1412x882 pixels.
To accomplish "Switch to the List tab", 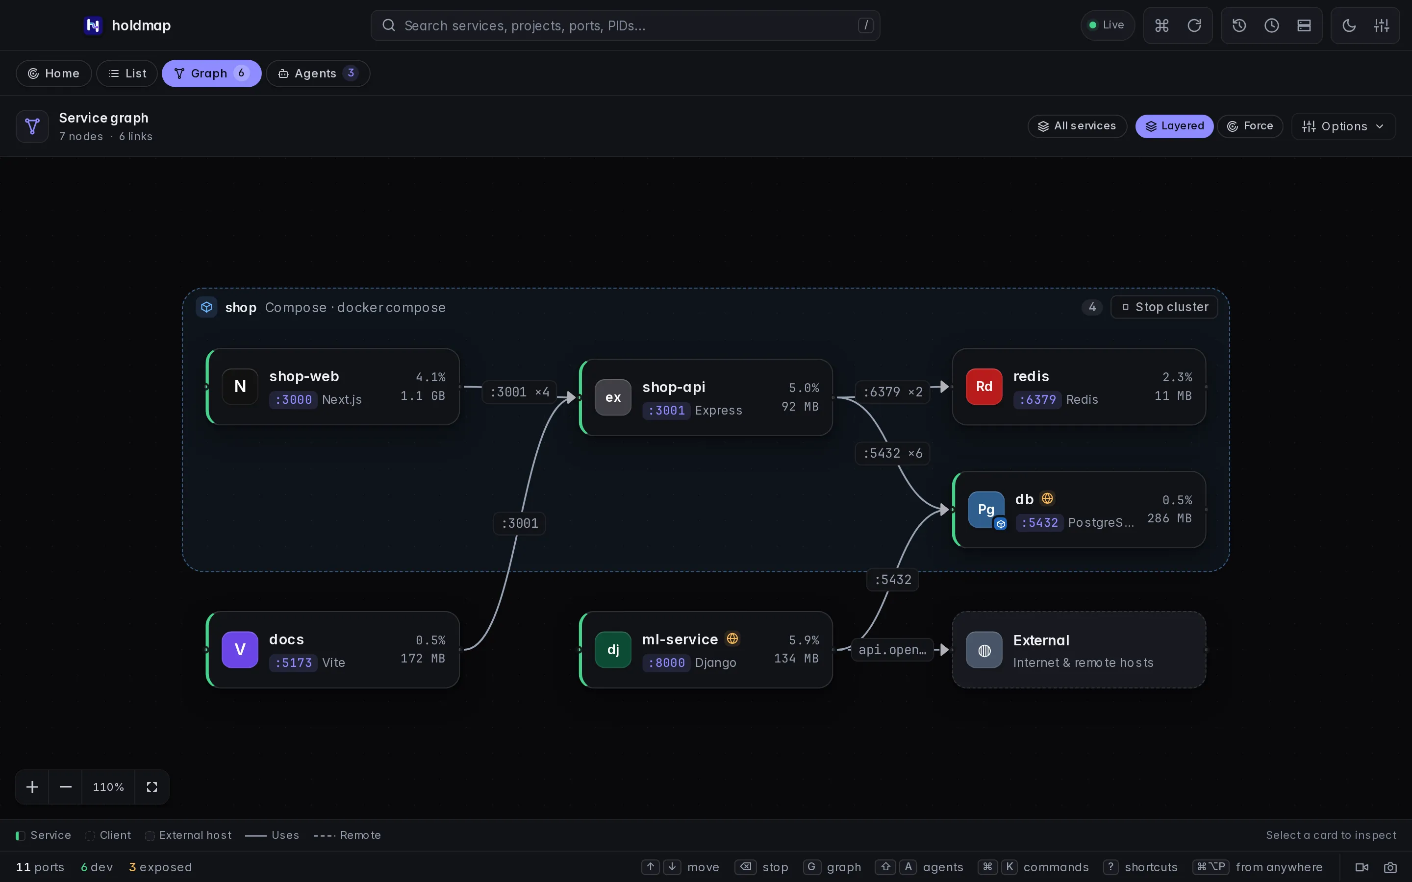I will coord(127,73).
